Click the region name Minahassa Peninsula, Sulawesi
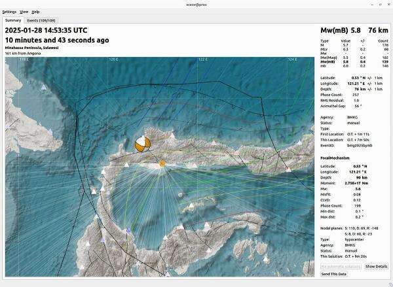The image size is (393, 287). pyautogui.click(x=31, y=48)
